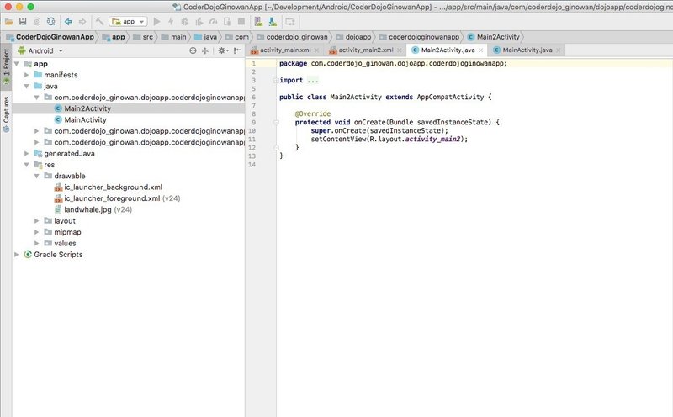Click the package declaration on line 1

click(393, 64)
